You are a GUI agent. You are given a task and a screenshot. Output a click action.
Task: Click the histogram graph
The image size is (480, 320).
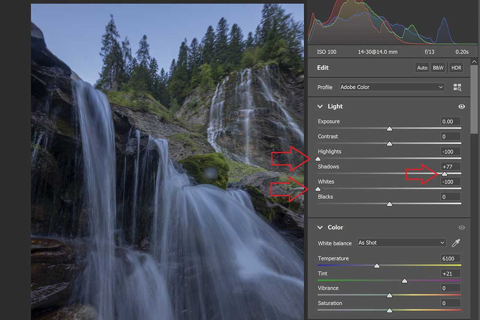tap(393, 23)
